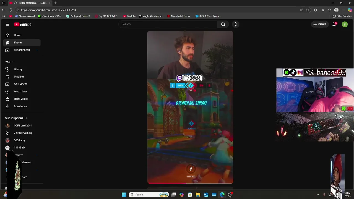Open Subscriptions in the sidebar
Viewport: 354px width, 199px height.
click(x=22, y=50)
